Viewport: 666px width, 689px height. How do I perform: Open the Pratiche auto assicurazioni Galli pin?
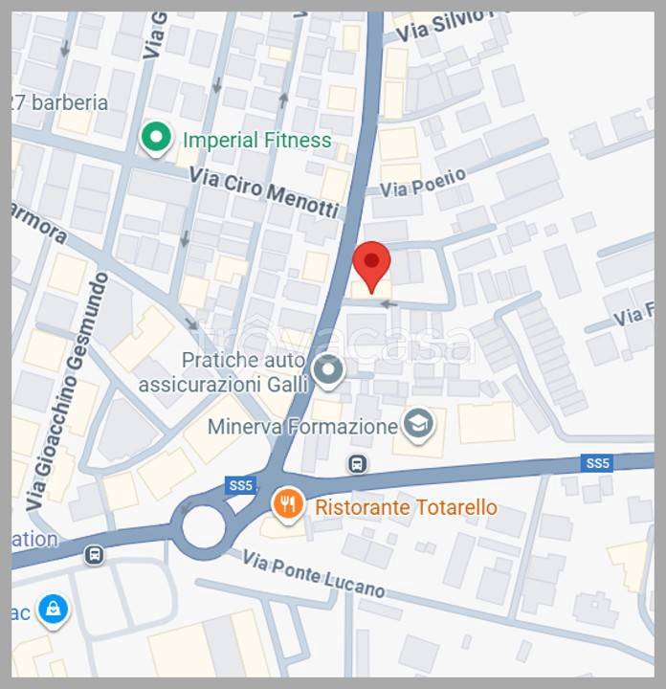click(x=327, y=371)
